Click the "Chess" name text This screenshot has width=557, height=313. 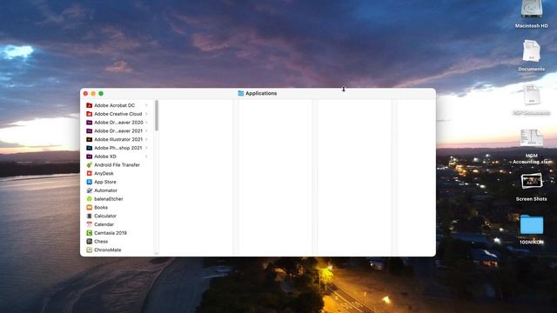(101, 242)
